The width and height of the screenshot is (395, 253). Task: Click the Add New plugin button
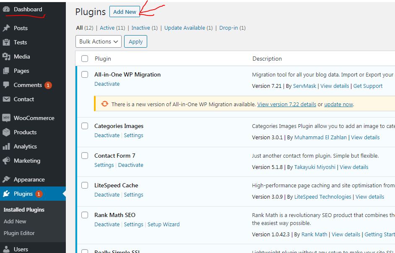click(125, 12)
